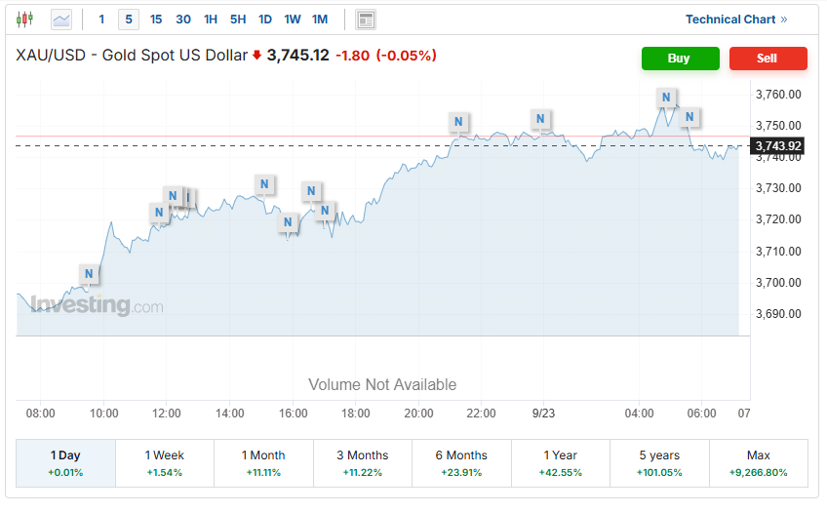The image size is (827, 513).
Task: Switch to candlestick chart type
Action: (24, 19)
